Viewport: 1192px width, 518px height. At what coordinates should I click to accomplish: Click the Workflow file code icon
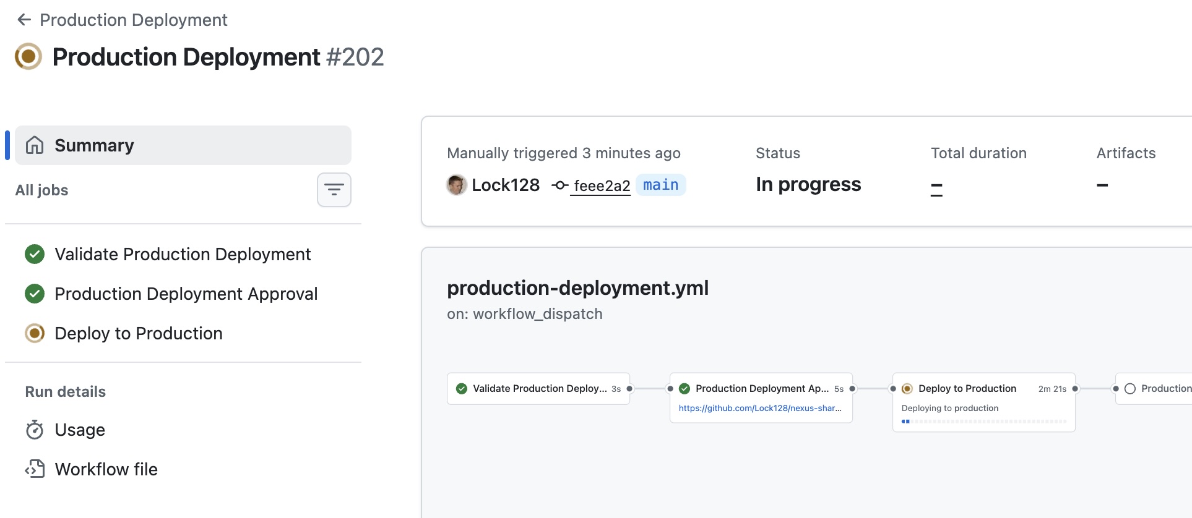pos(35,469)
